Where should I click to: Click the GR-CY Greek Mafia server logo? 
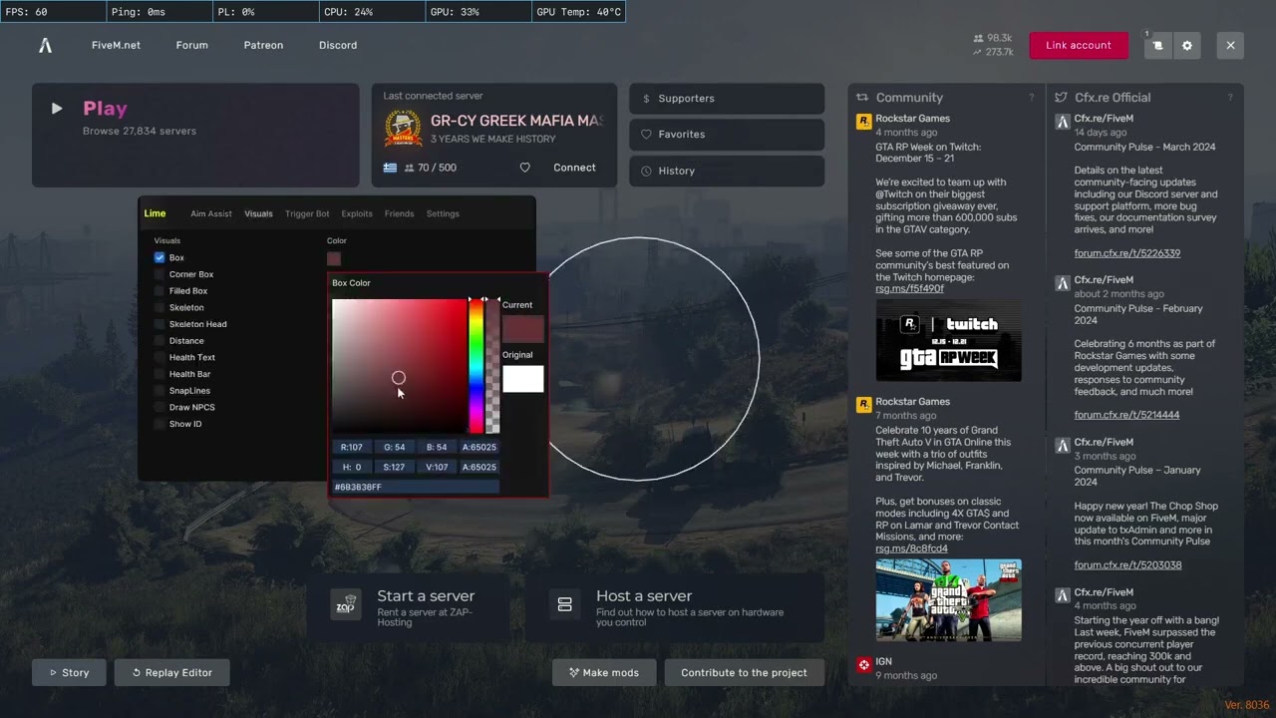tap(403, 129)
